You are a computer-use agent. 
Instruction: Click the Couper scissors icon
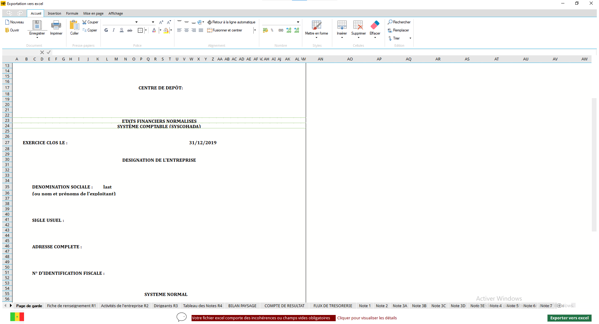pyautogui.click(x=85, y=22)
